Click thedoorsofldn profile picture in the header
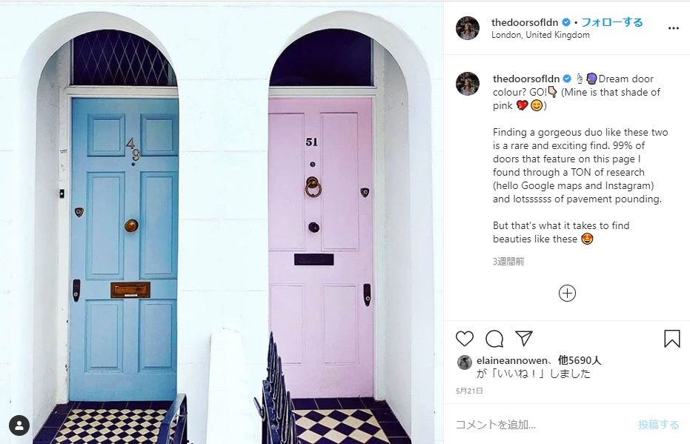The width and height of the screenshot is (690, 444). pos(468,28)
